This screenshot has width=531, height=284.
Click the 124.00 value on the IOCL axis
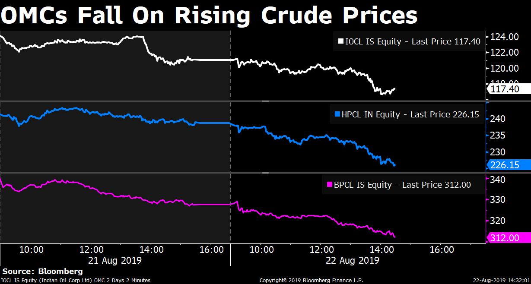505,37
